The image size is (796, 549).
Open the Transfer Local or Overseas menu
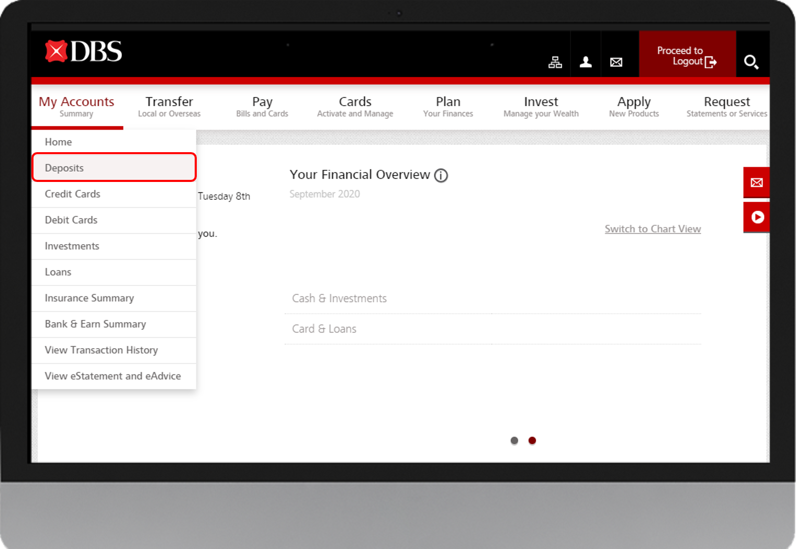169,106
